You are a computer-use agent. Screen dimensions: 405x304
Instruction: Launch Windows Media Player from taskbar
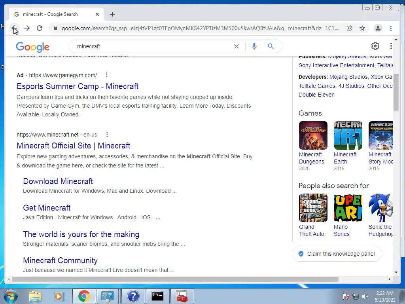pyautogui.click(x=59, y=296)
